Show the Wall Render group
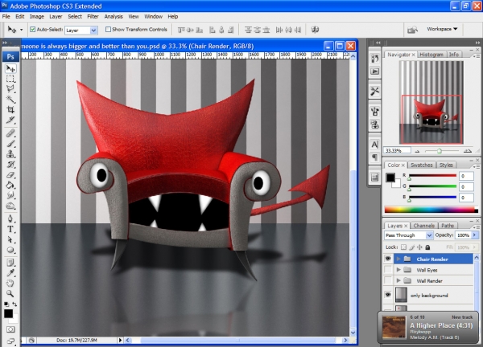Screen dimensions: 483x347 tap(388, 280)
